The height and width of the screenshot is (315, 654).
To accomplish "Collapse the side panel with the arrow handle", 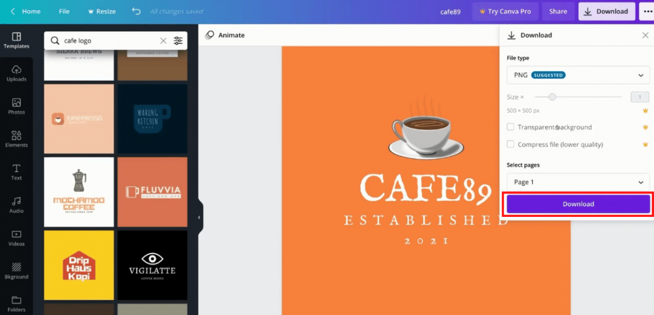I will [200, 217].
